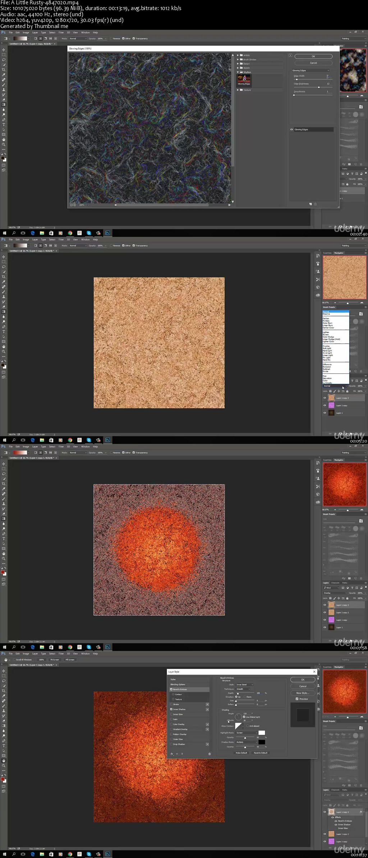
Task: Toggle Scroll All Windows checkbox
Action: pos(14,660)
